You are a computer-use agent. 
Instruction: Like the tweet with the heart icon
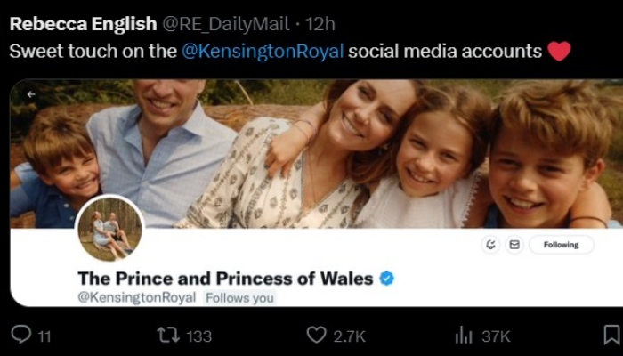pos(316,335)
